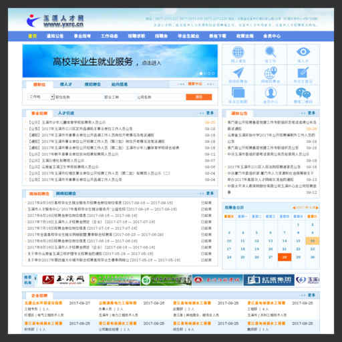Open 表格下载 in the navigation bar
The height and width of the screenshot is (342, 342).
[x=218, y=36]
